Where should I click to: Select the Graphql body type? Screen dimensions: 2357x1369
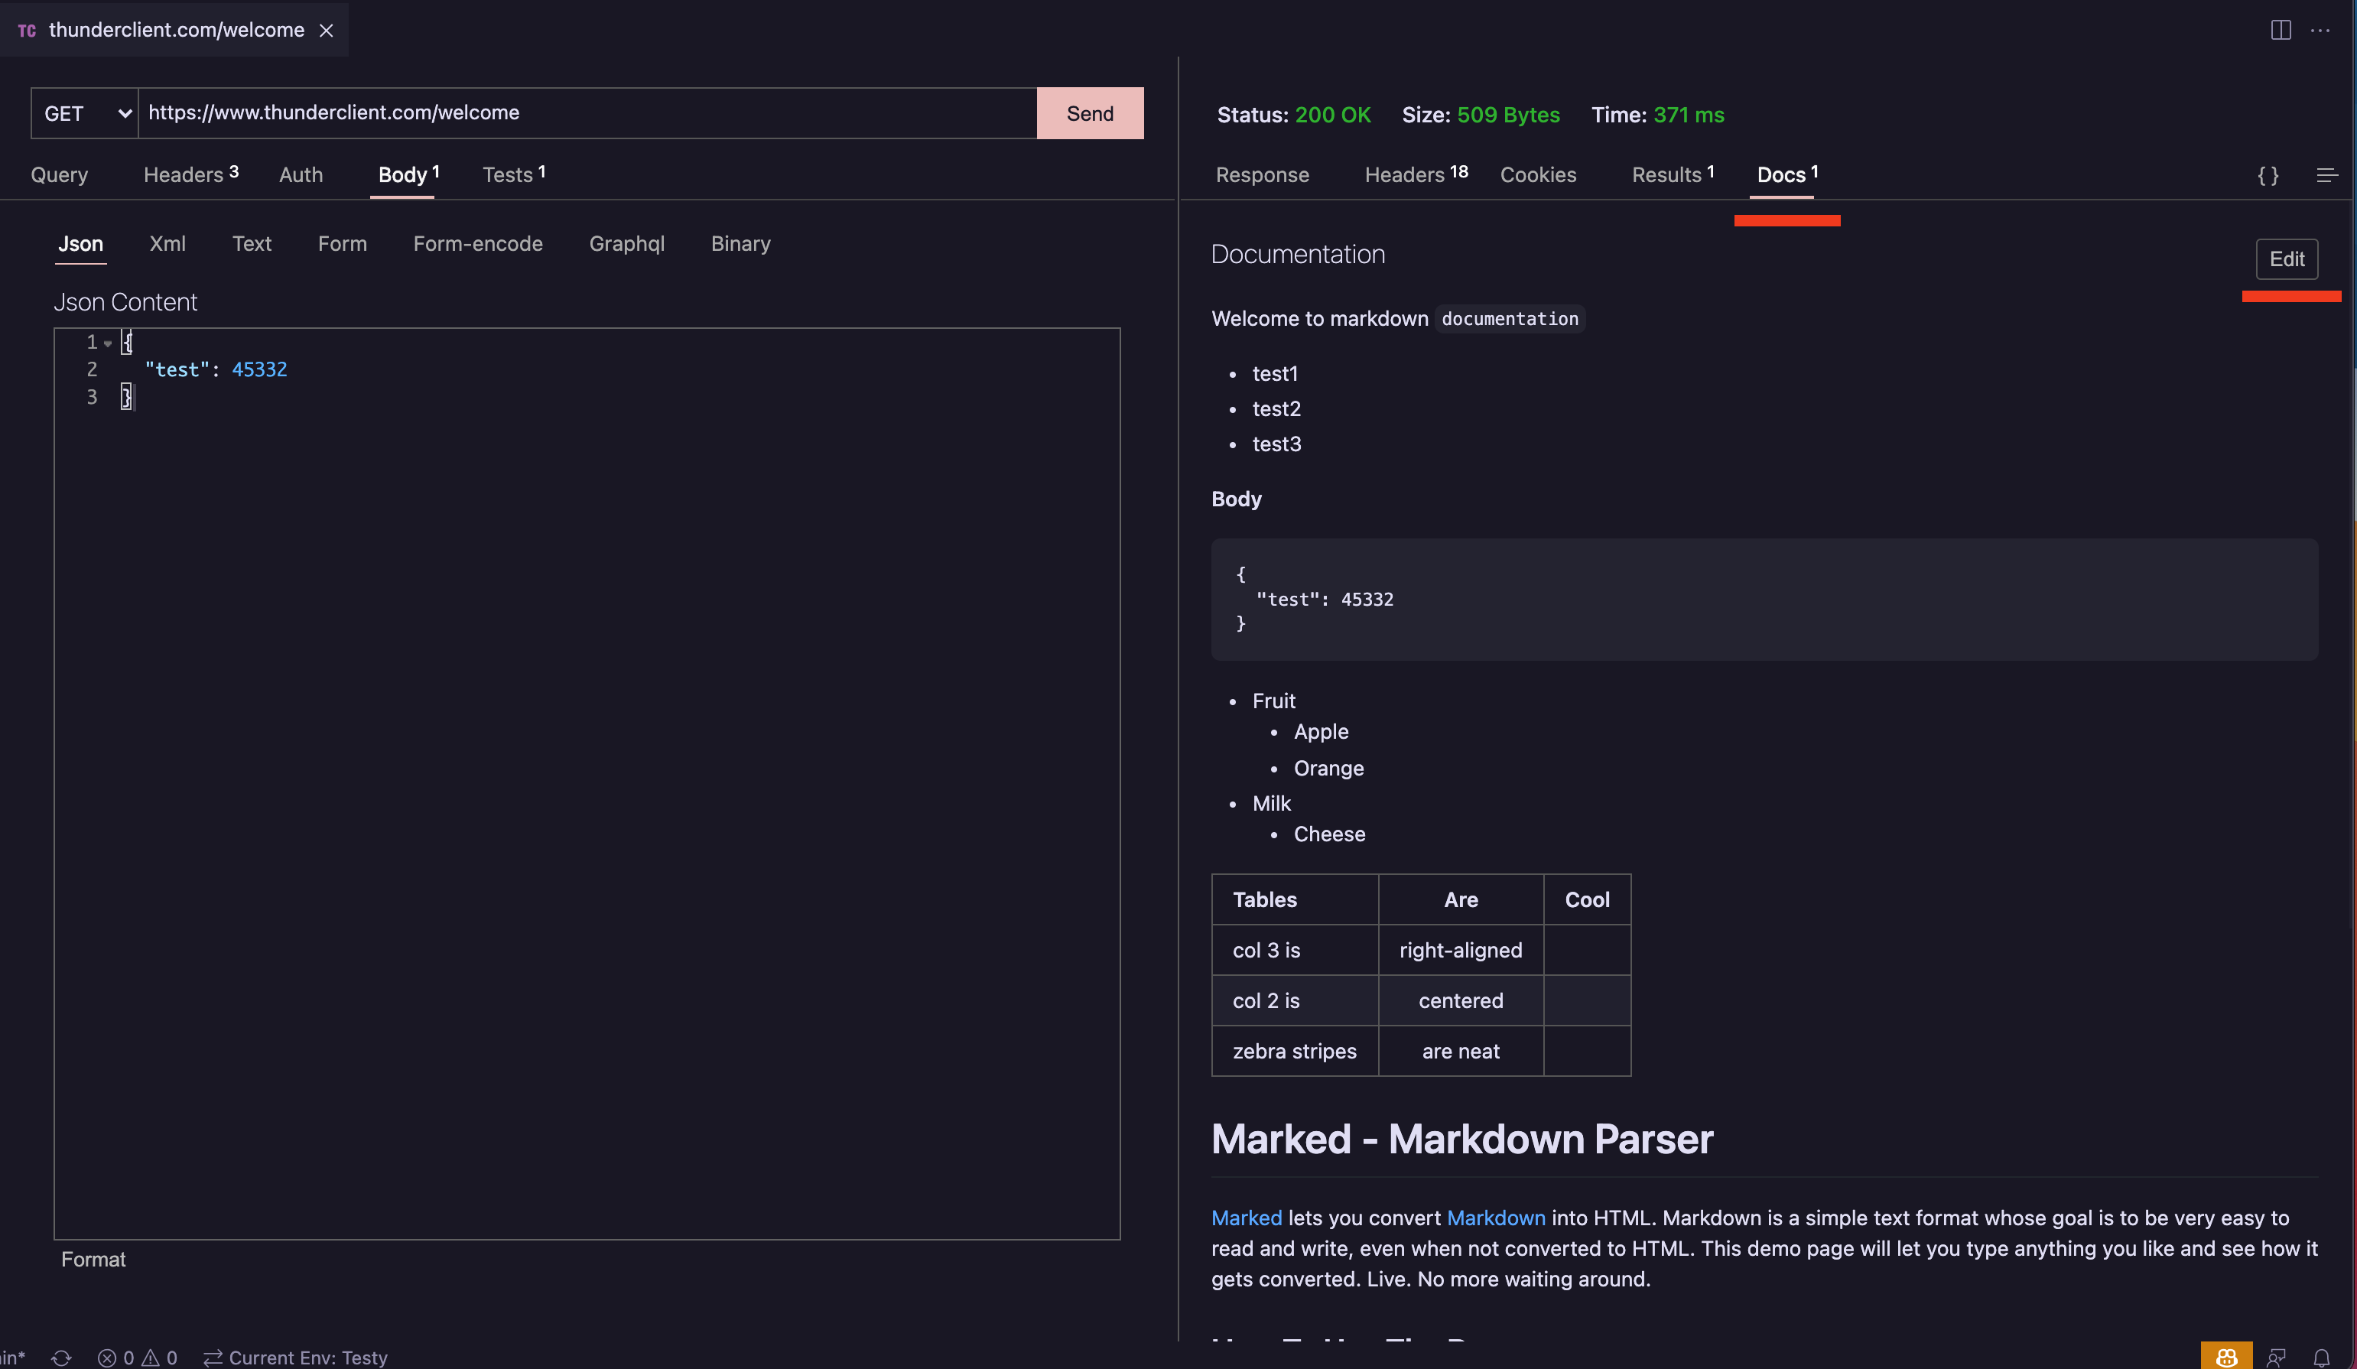click(628, 243)
